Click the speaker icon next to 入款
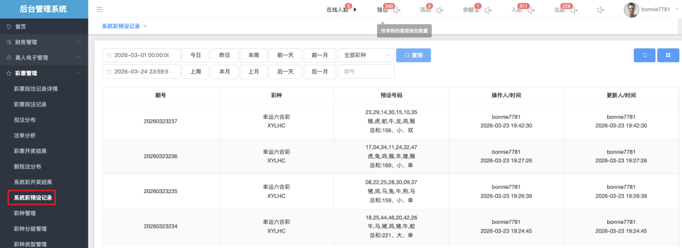Viewport: 682px width, 248px height. (x=531, y=10)
